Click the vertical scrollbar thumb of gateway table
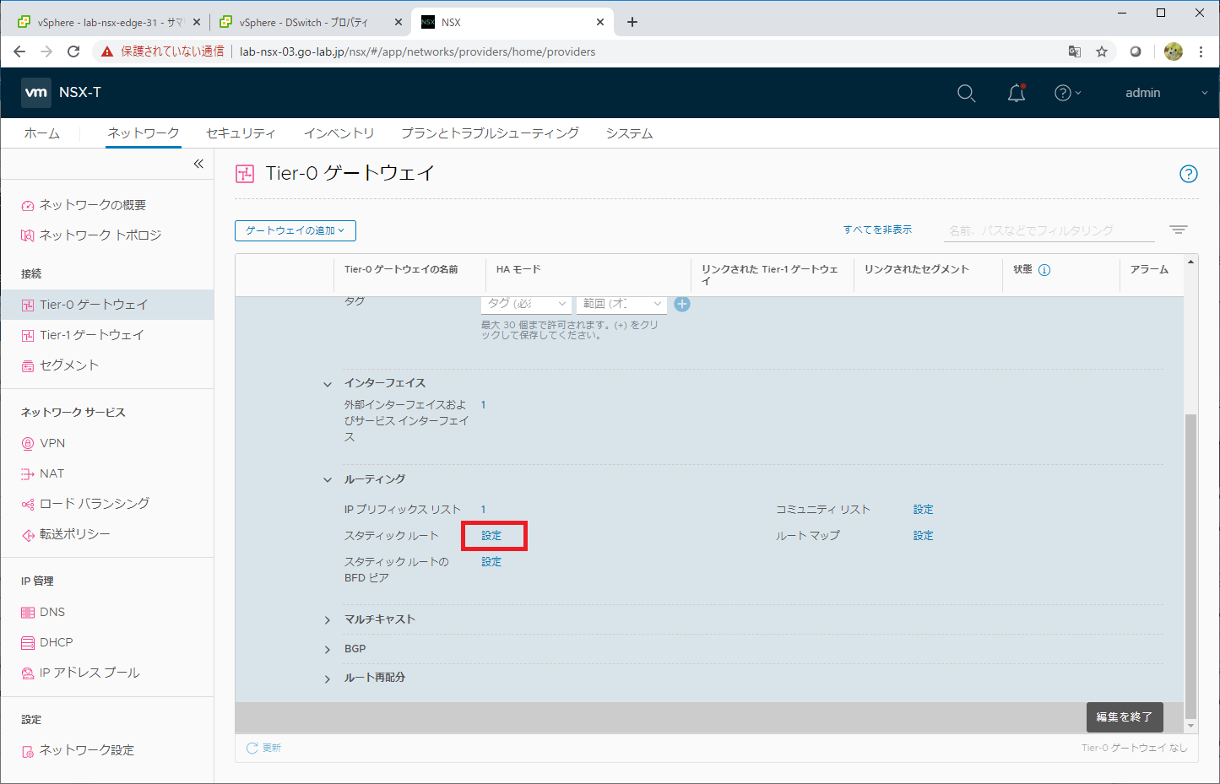Image resolution: width=1220 pixels, height=784 pixels. (1190, 565)
